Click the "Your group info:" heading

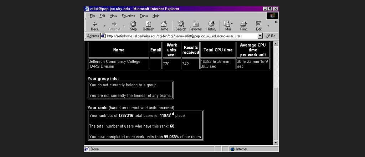tap(103, 78)
